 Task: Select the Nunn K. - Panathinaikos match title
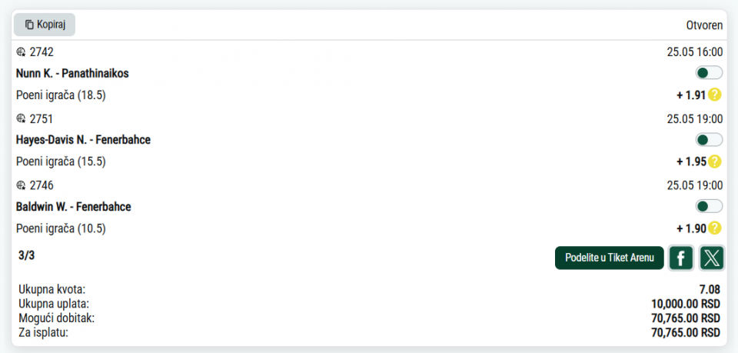tap(72, 73)
